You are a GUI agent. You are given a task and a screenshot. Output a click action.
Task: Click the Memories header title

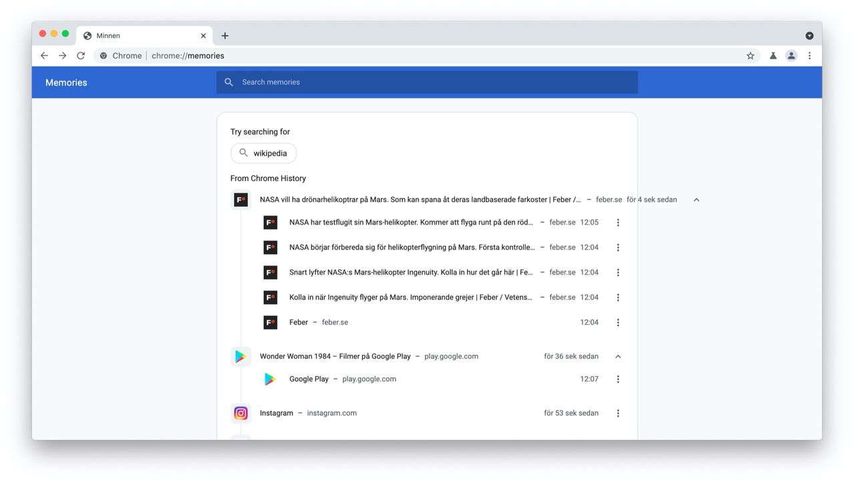[66, 83]
